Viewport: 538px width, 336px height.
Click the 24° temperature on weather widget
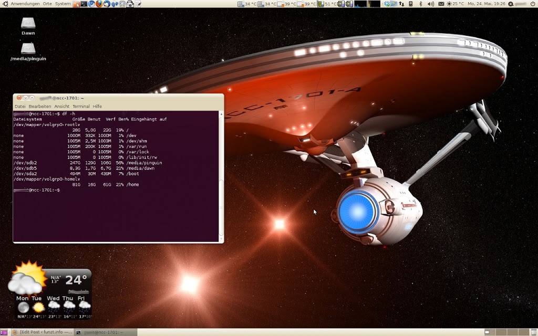(76, 280)
